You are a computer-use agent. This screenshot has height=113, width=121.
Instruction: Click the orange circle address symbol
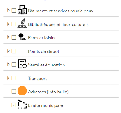[x=22, y=91]
